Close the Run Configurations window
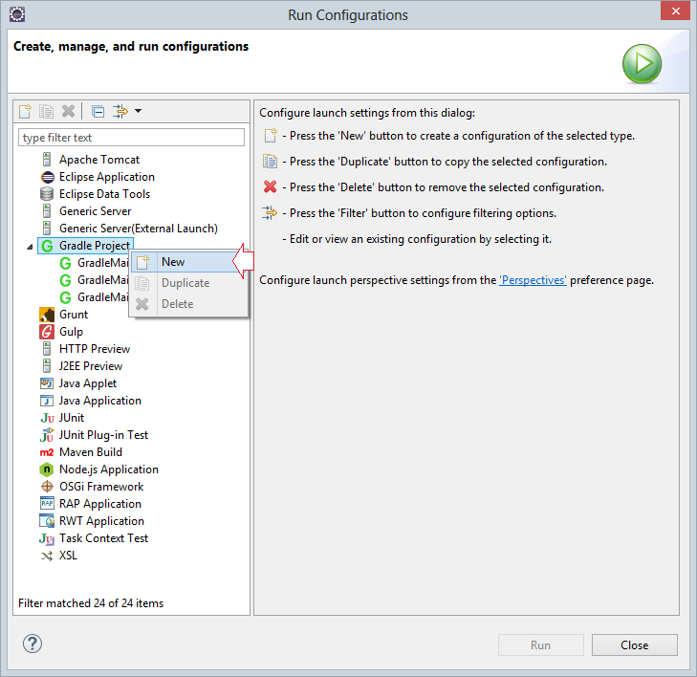Image resolution: width=697 pixels, height=677 pixels. pyautogui.click(x=675, y=11)
